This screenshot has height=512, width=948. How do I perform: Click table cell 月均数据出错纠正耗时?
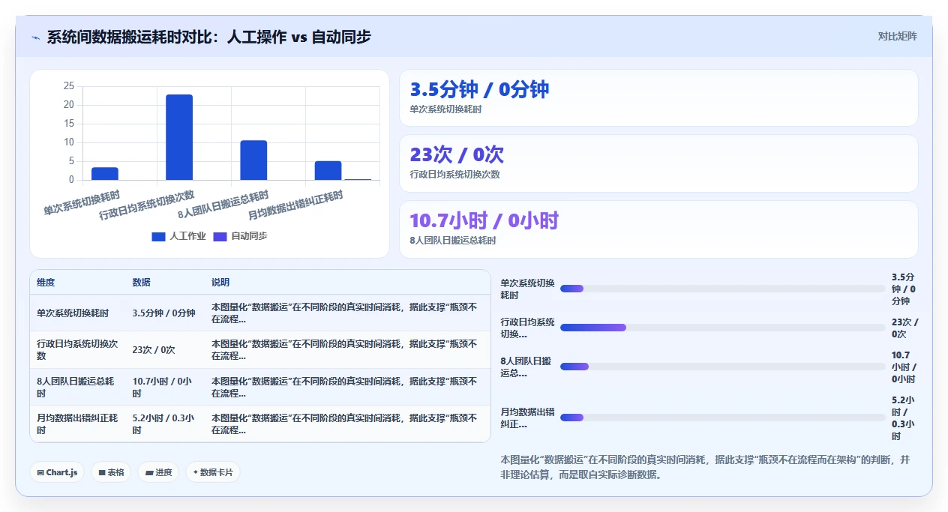coord(78,424)
